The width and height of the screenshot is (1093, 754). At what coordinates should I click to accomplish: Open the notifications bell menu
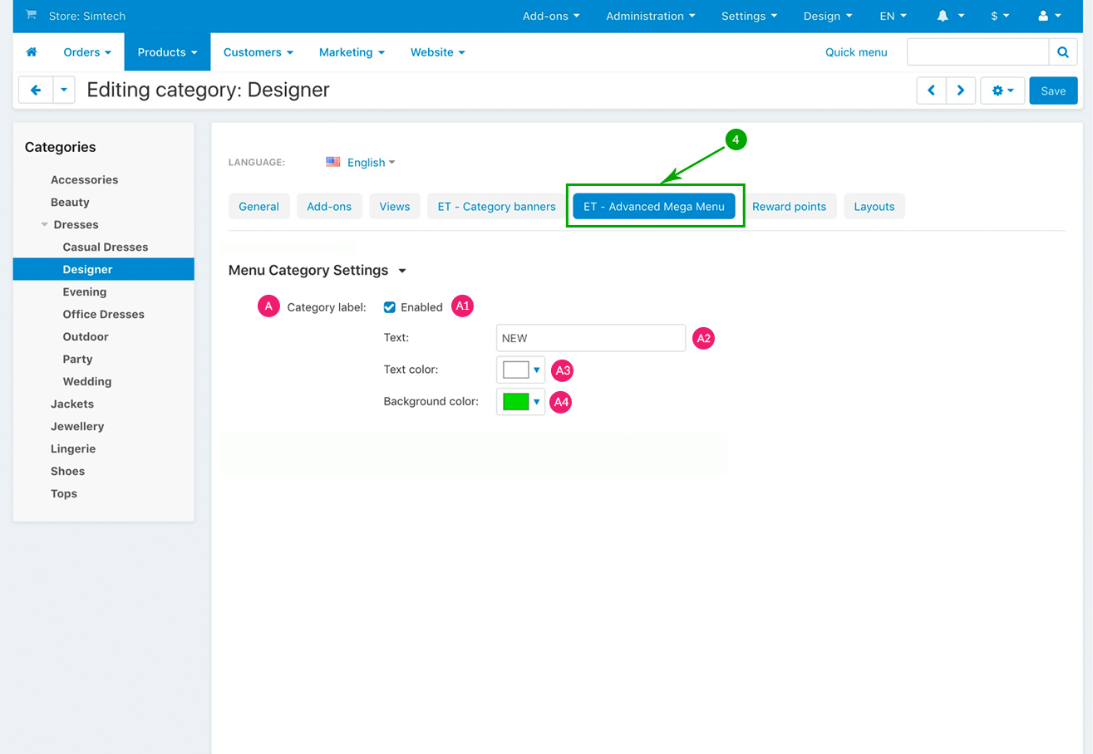click(951, 16)
